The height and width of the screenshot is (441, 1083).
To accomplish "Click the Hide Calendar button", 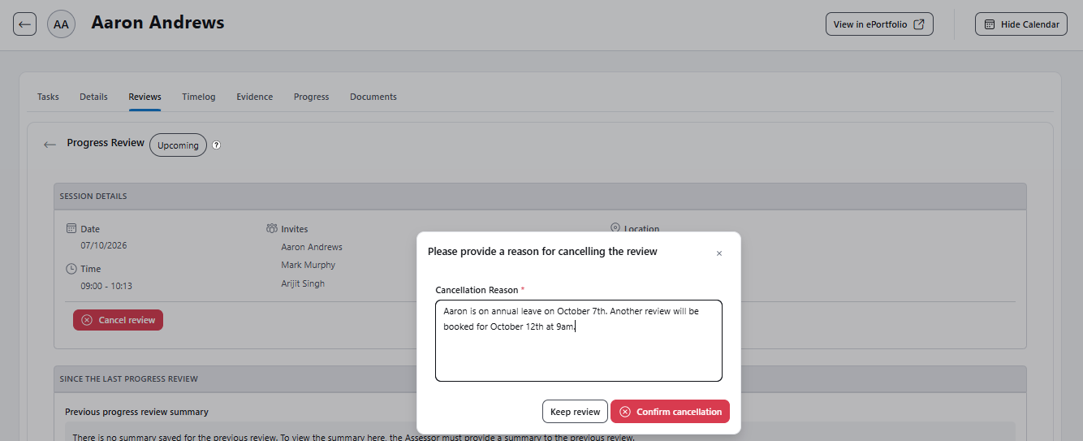I will coord(1021,24).
